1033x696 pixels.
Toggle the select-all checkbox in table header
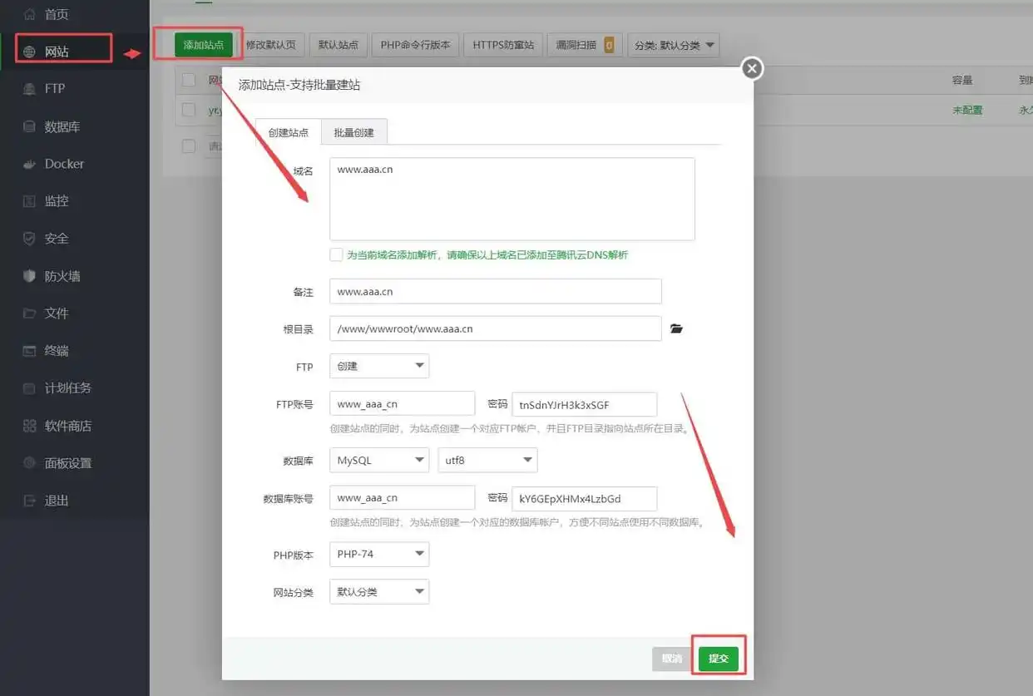point(189,80)
